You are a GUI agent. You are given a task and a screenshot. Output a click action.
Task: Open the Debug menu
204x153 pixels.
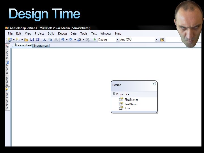click(x=62, y=33)
